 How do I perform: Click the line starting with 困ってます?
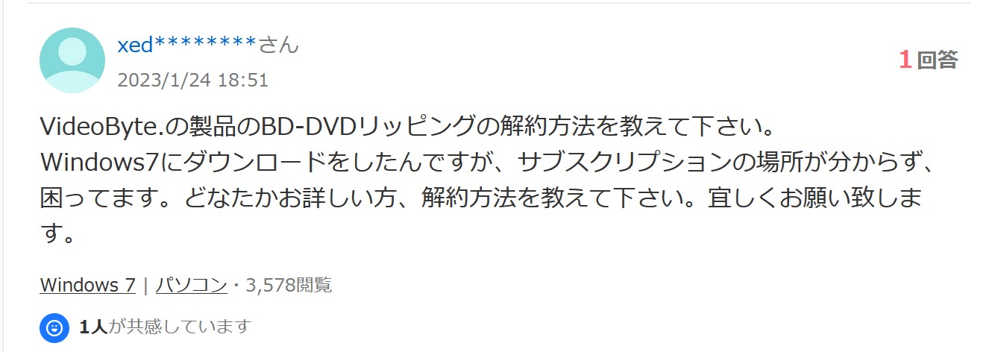click(482, 199)
